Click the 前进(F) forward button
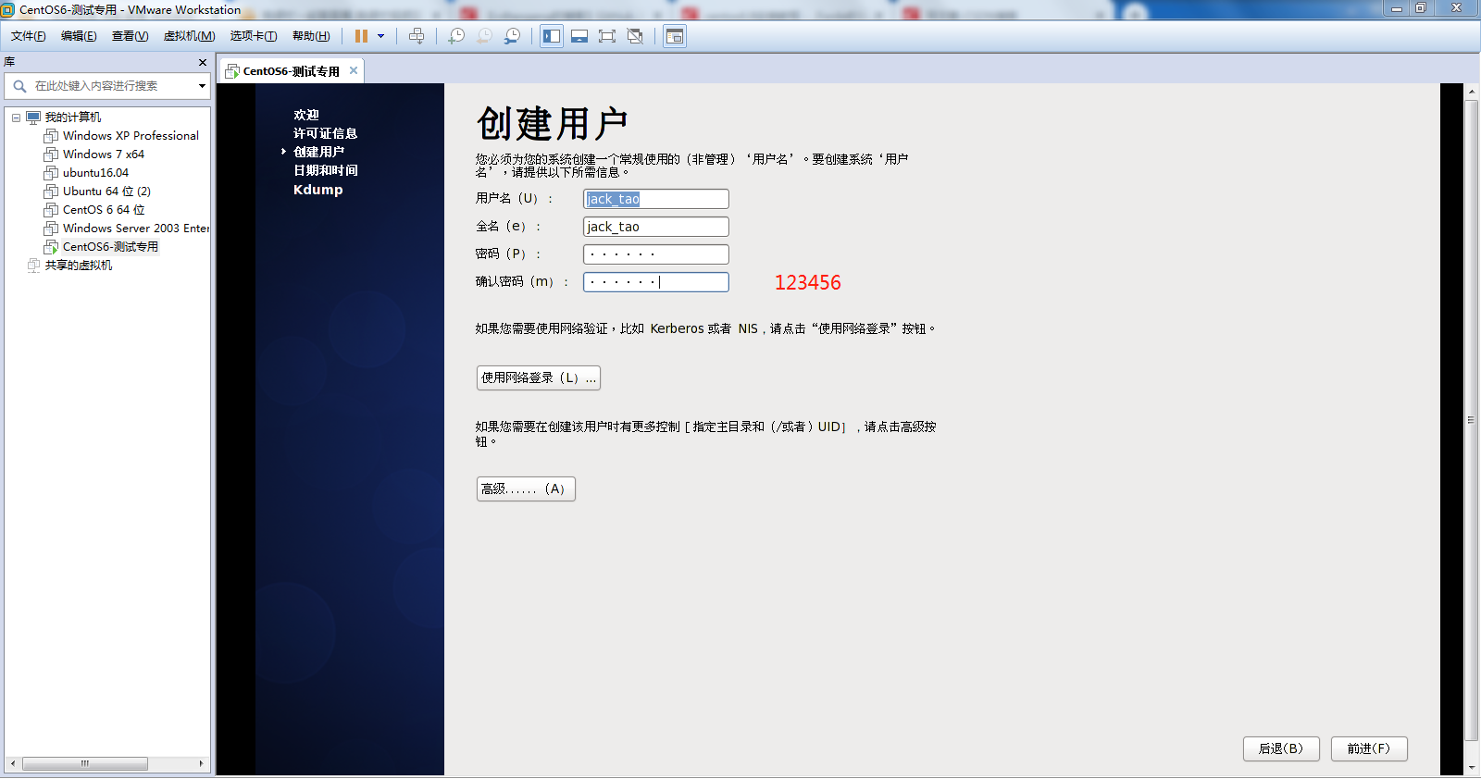Image resolution: width=1481 pixels, height=779 pixels. pos(1369,748)
